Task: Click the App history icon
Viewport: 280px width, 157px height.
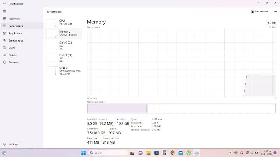Action: tap(4, 33)
